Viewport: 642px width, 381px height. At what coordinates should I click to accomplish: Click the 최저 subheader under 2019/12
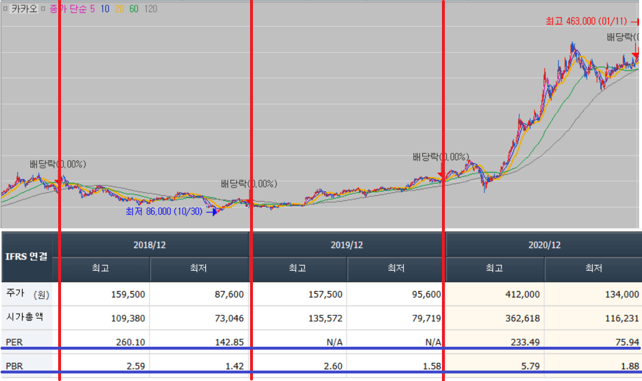[x=396, y=268]
